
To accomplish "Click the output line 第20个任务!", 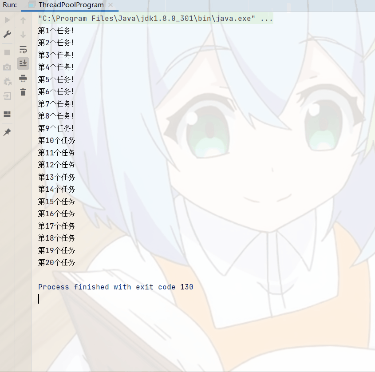I will coord(58,262).
